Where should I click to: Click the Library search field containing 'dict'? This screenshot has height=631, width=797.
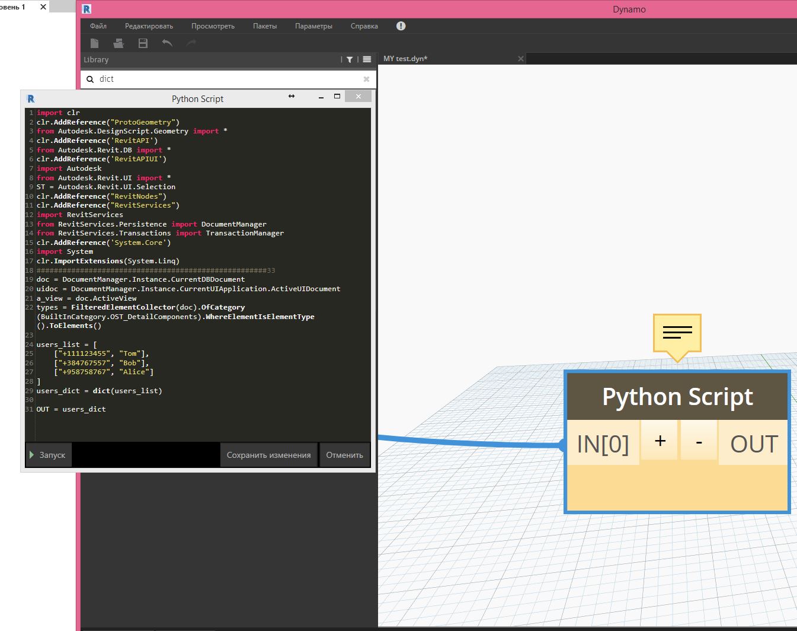tap(228, 79)
